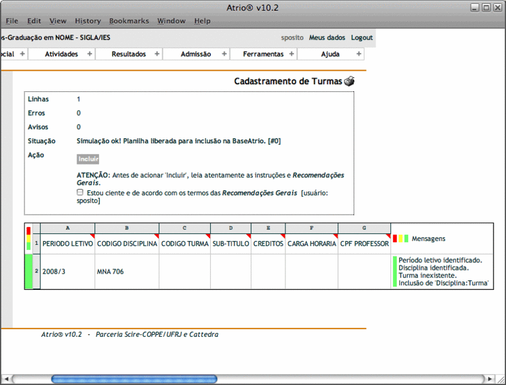506x385 pixels.
Task: Expand the Admissão menu plus sign
Action: (224, 54)
